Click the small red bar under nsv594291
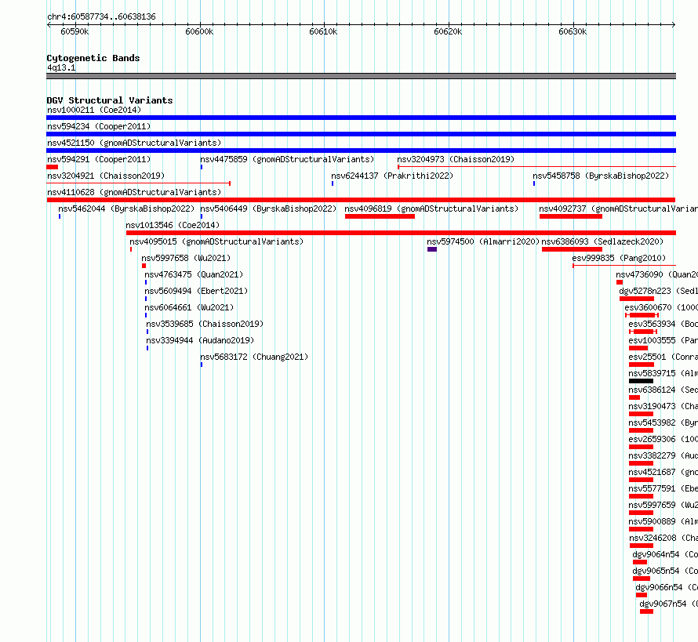 click(52, 167)
